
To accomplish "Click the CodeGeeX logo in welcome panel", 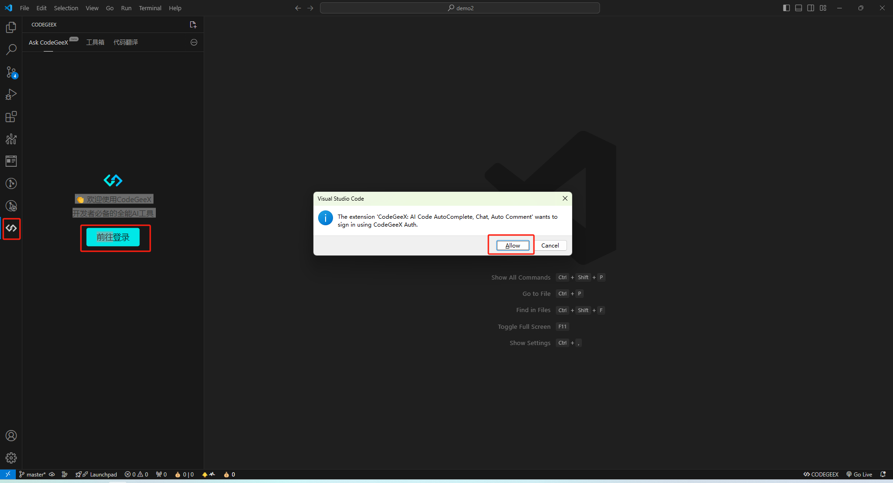I will pyautogui.click(x=113, y=180).
